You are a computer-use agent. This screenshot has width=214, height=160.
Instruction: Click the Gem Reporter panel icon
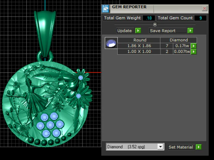105,9
